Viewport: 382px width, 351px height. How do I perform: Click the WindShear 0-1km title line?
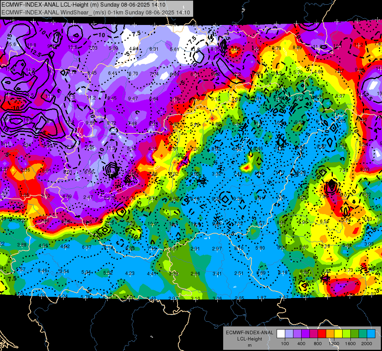96,12
